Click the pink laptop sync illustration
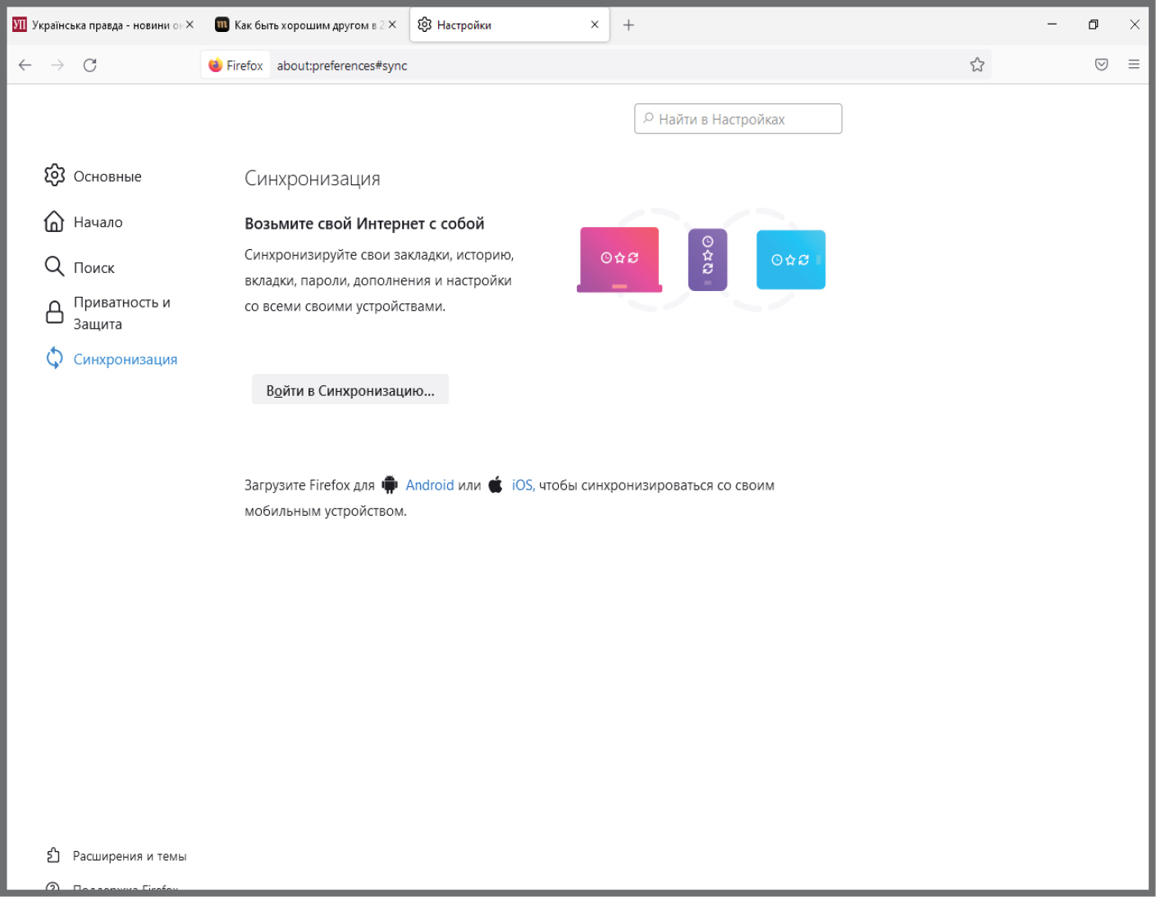The width and height of the screenshot is (1156, 897). point(619,259)
